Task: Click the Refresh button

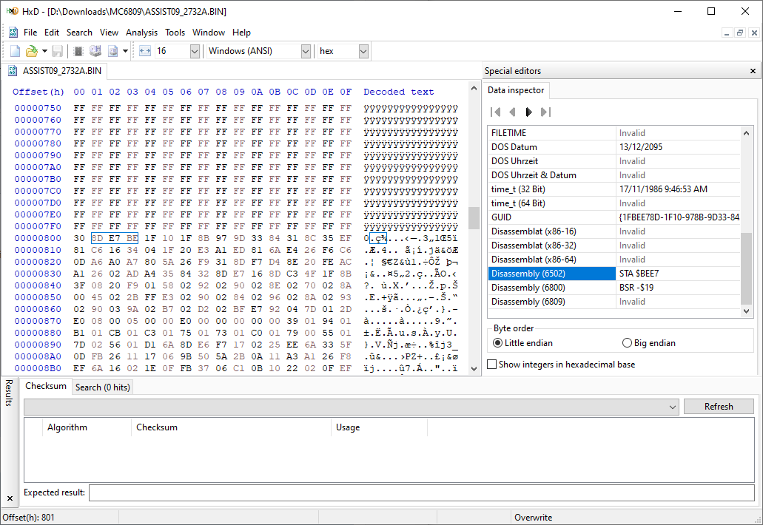Action: point(719,407)
